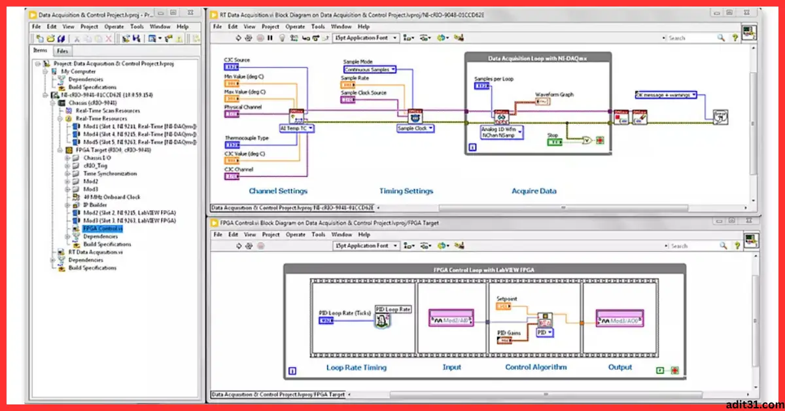Screen dimensions: 785x411
Task: Select the Waveform Graph indicator terminal
Action: 542,101
